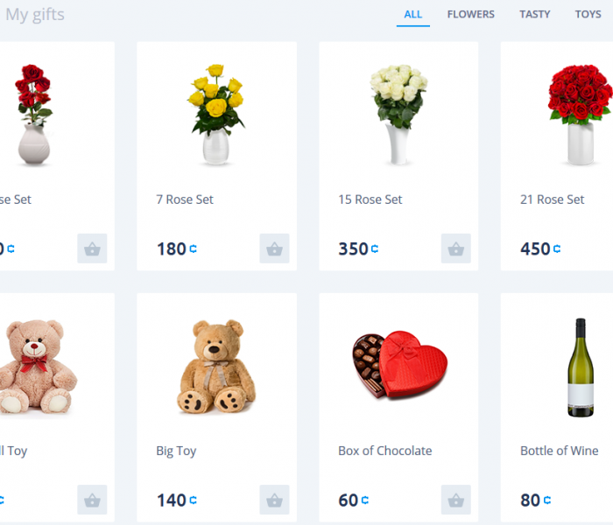Open the white roses bouquet image
The width and height of the screenshot is (613, 525).
[398, 115]
